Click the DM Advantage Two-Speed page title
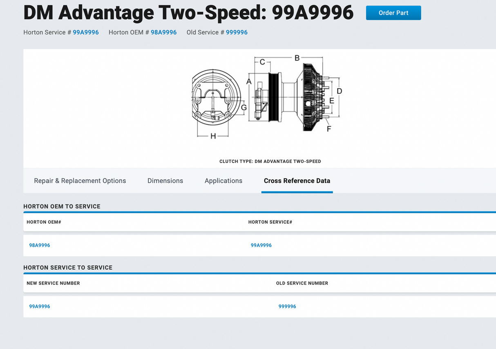This screenshot has height=349, width=496. point(188,13)
